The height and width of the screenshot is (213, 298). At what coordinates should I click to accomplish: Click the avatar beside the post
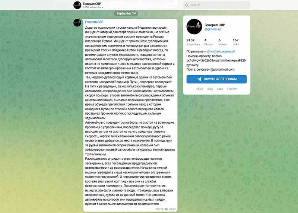tap(77, 23)
